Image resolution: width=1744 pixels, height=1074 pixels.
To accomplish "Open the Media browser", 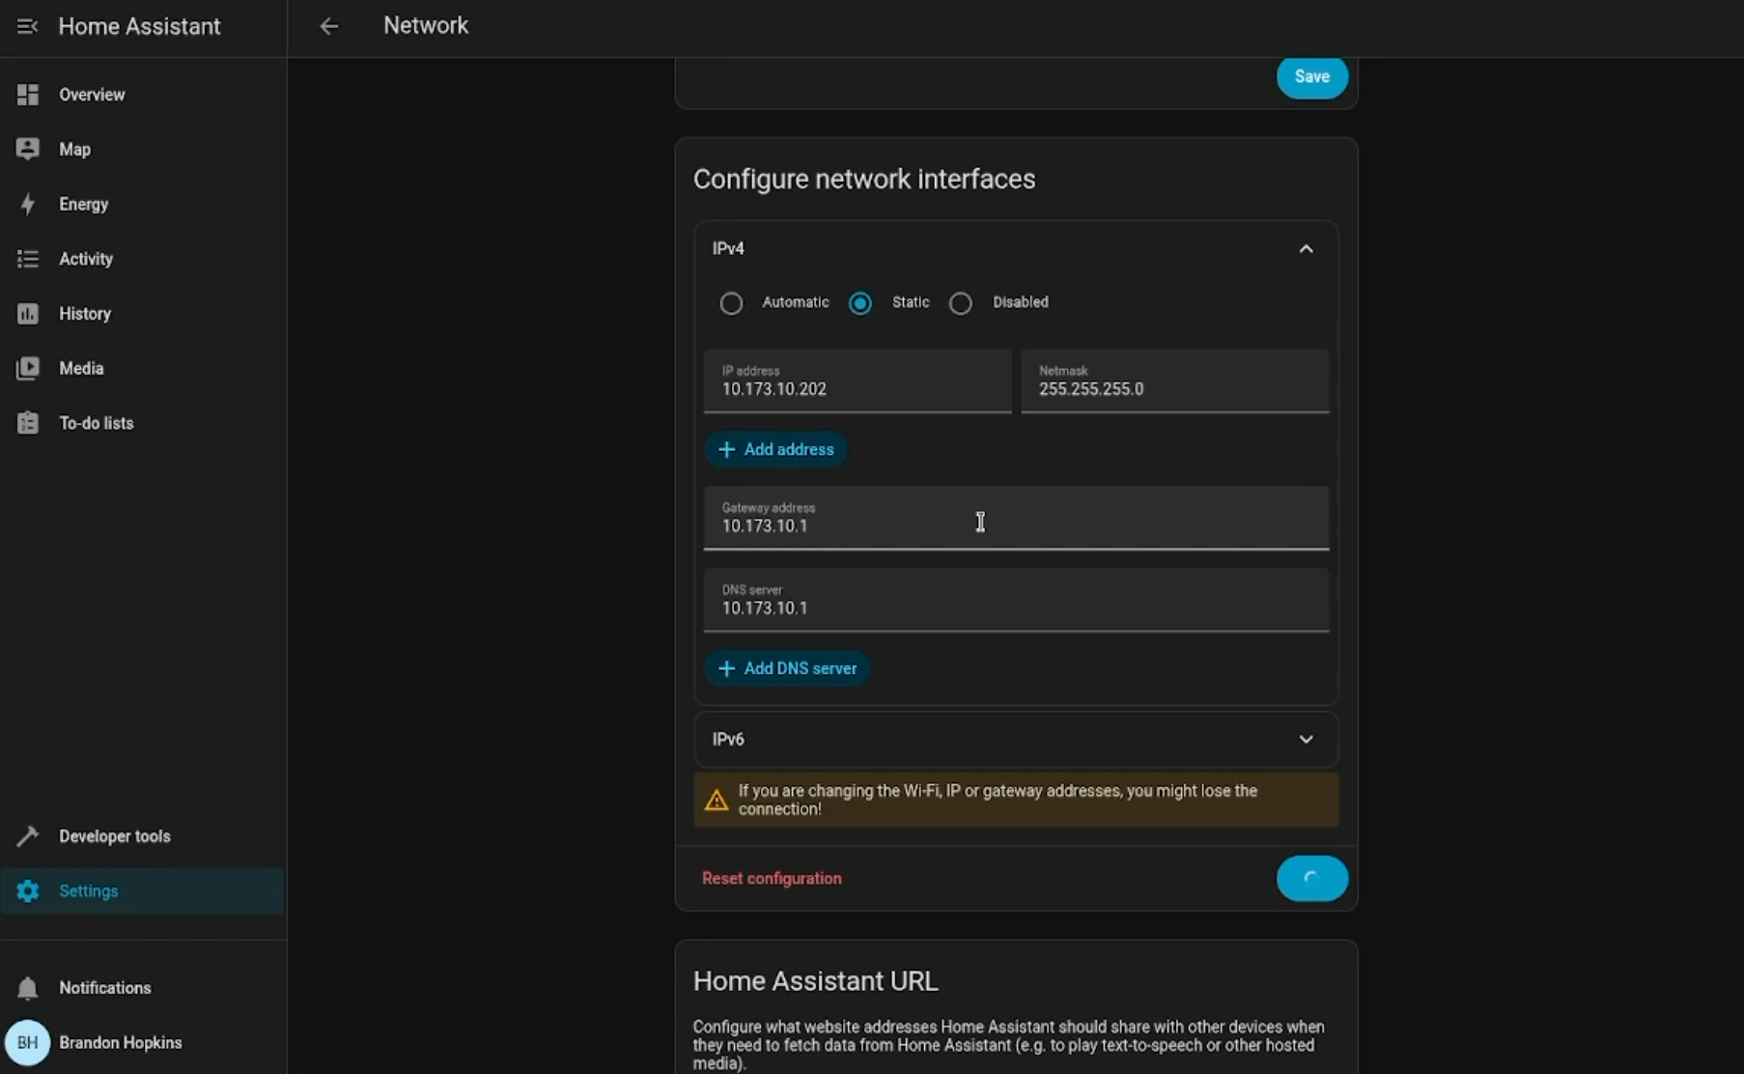I will (81, 368).
